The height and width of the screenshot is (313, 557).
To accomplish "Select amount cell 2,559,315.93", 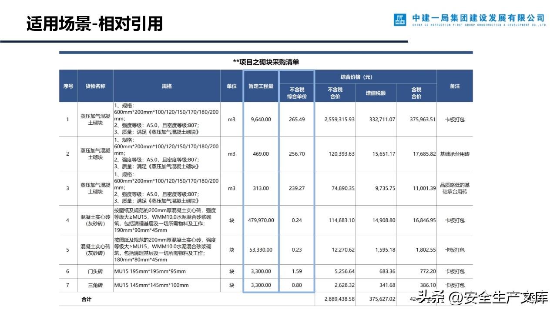I will [339, 119].
